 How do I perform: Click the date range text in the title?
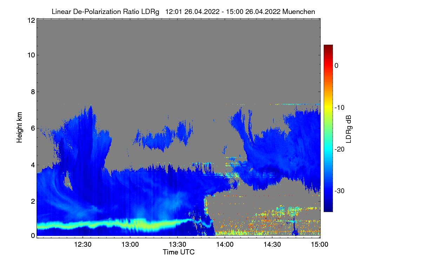pyautogui.click(x=222, y=12)
